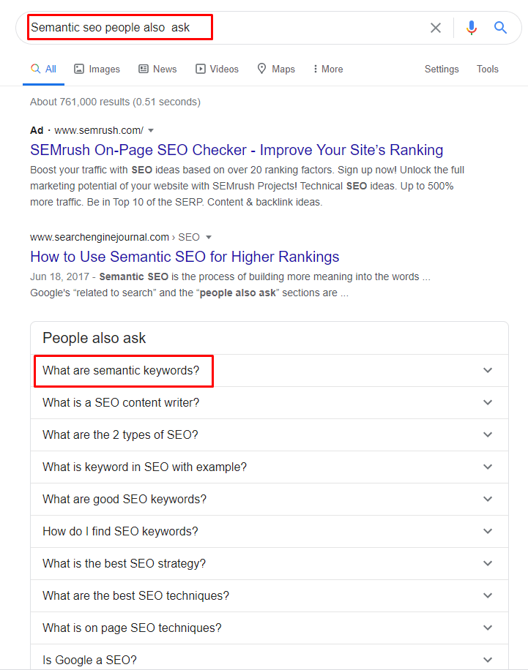Click the dropdown arrow next to searchenginejournal.com breadcrumb
This screenshot has width=528, height=670.
[x=209, y=237]
